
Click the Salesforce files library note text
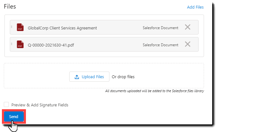click(154, 91)
